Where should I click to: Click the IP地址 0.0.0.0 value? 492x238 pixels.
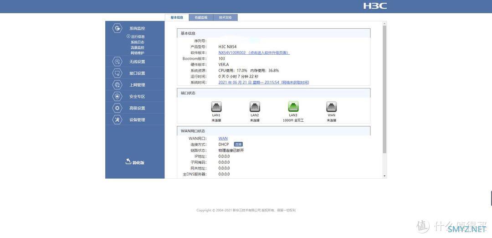(x=224, y=156)
